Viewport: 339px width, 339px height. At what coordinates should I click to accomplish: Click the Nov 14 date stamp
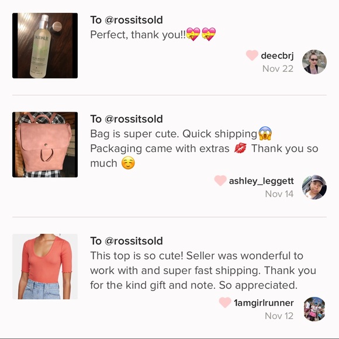(x=279, y=193)
